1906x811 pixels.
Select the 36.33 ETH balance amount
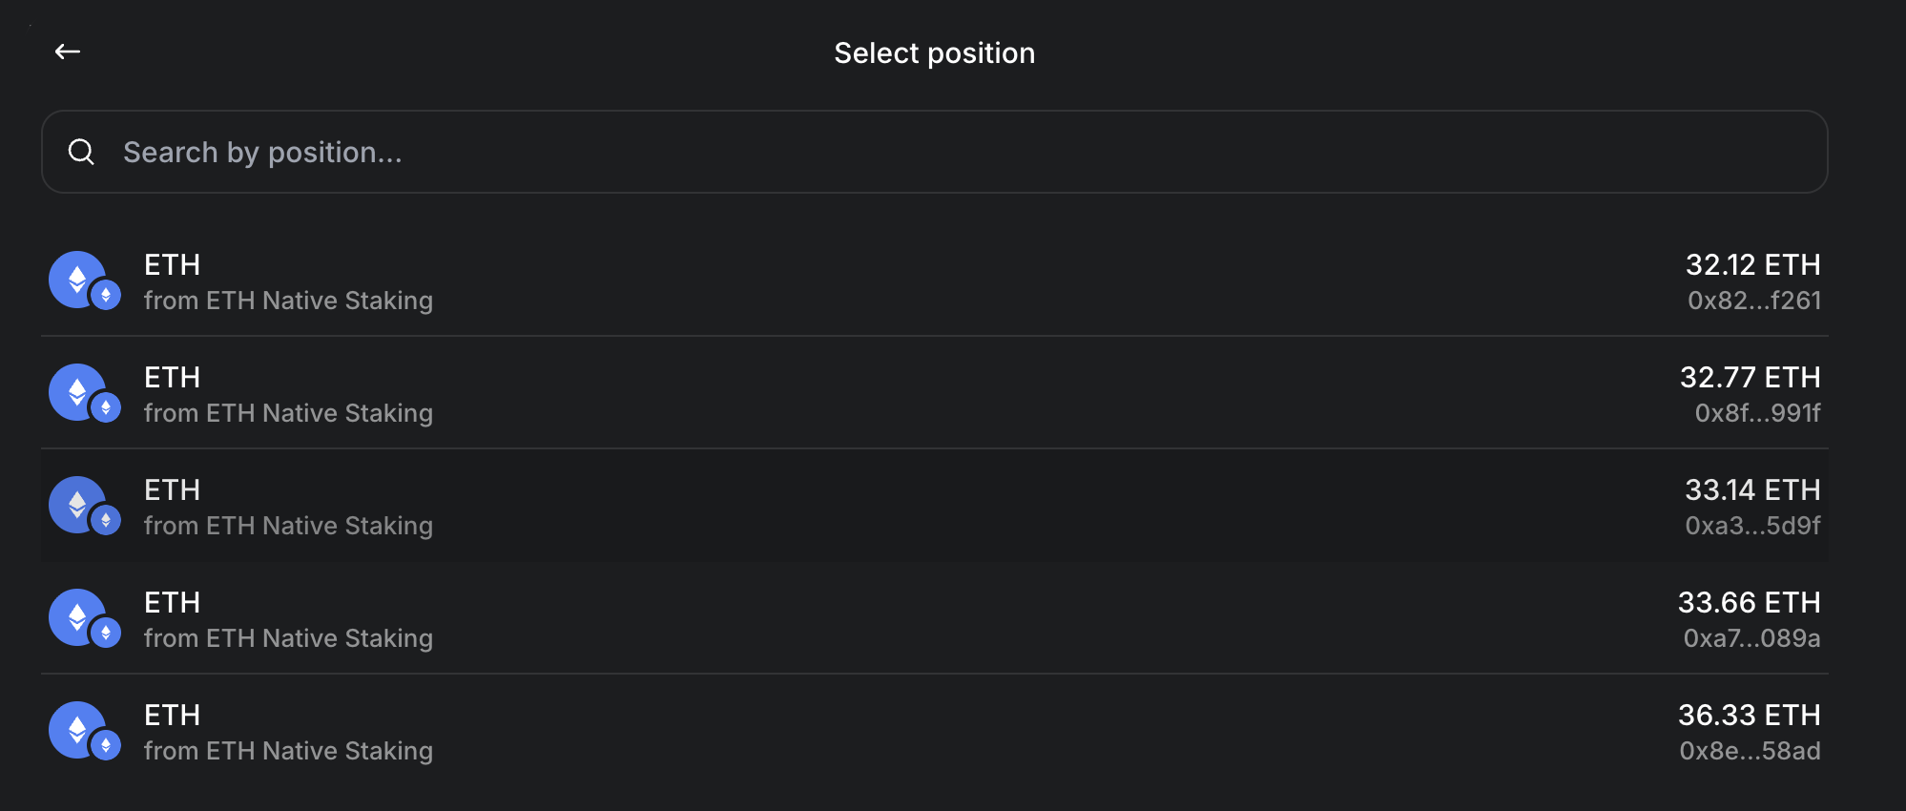[1749, 715]
